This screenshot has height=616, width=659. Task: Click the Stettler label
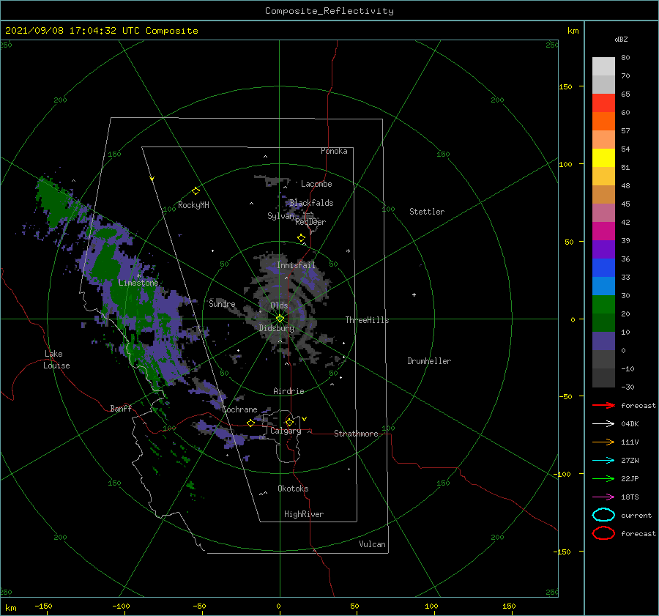427,212
